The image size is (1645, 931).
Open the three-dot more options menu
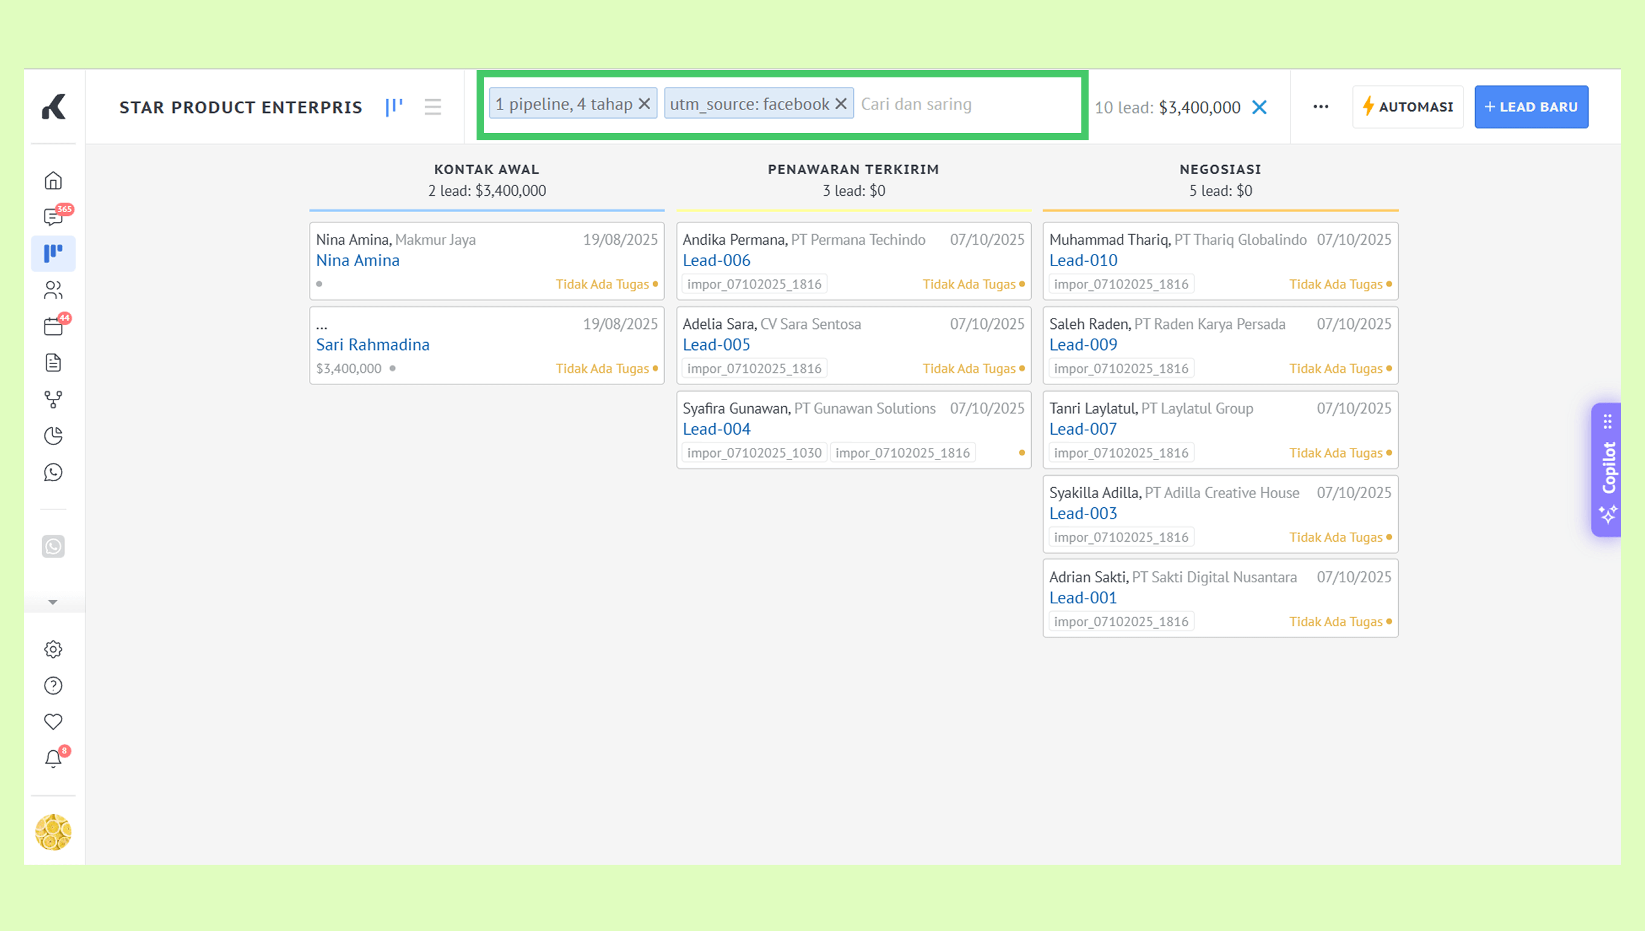pos(1321,107)
